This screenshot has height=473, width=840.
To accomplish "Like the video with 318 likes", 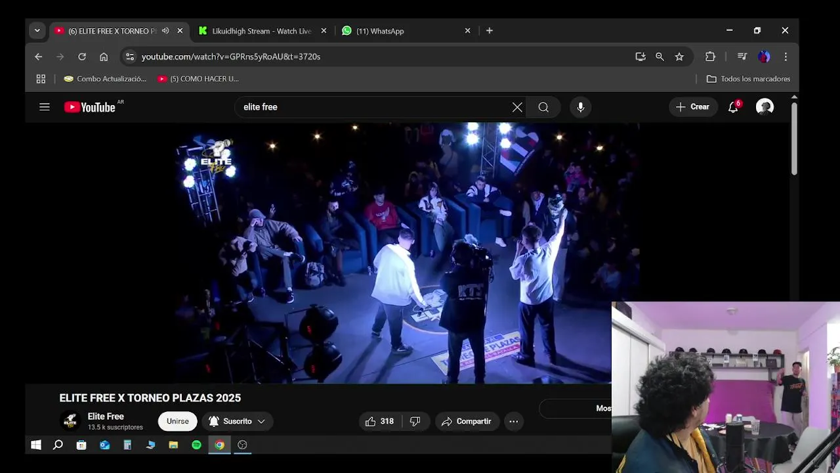I will 379,421.
